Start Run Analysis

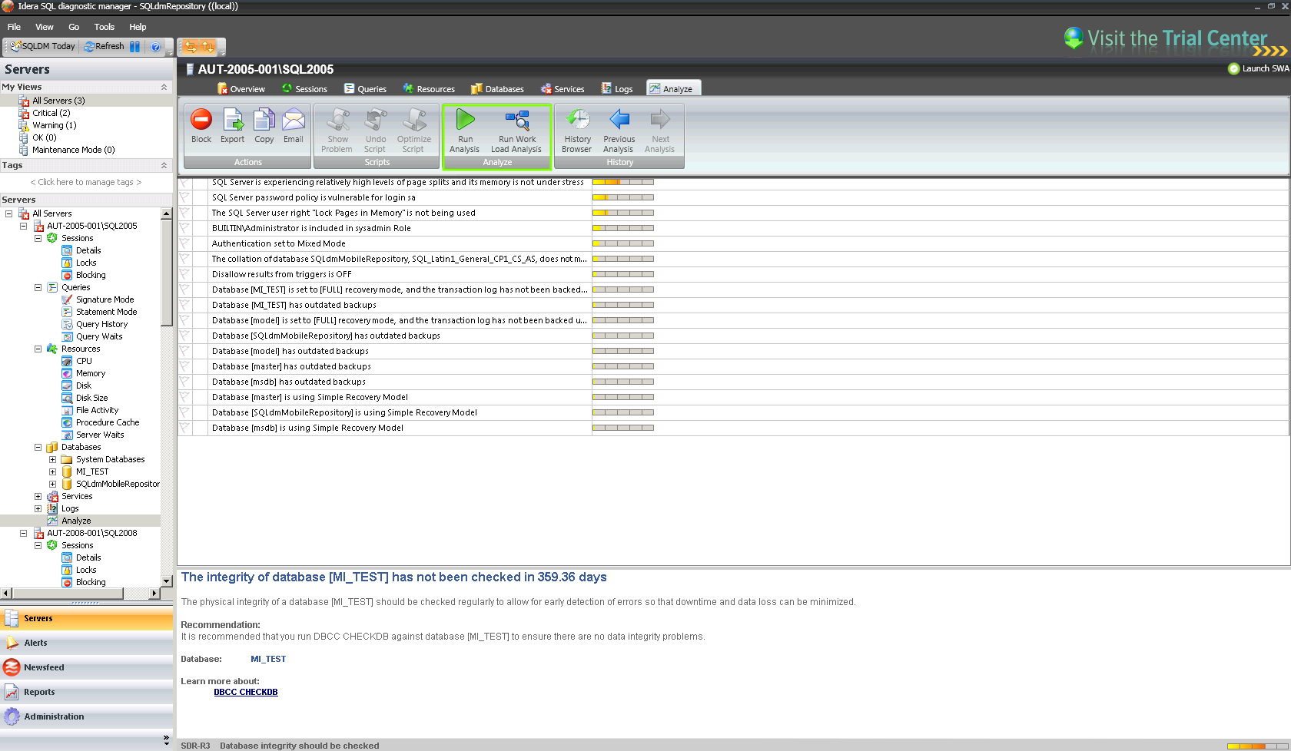tap(465, 131)
